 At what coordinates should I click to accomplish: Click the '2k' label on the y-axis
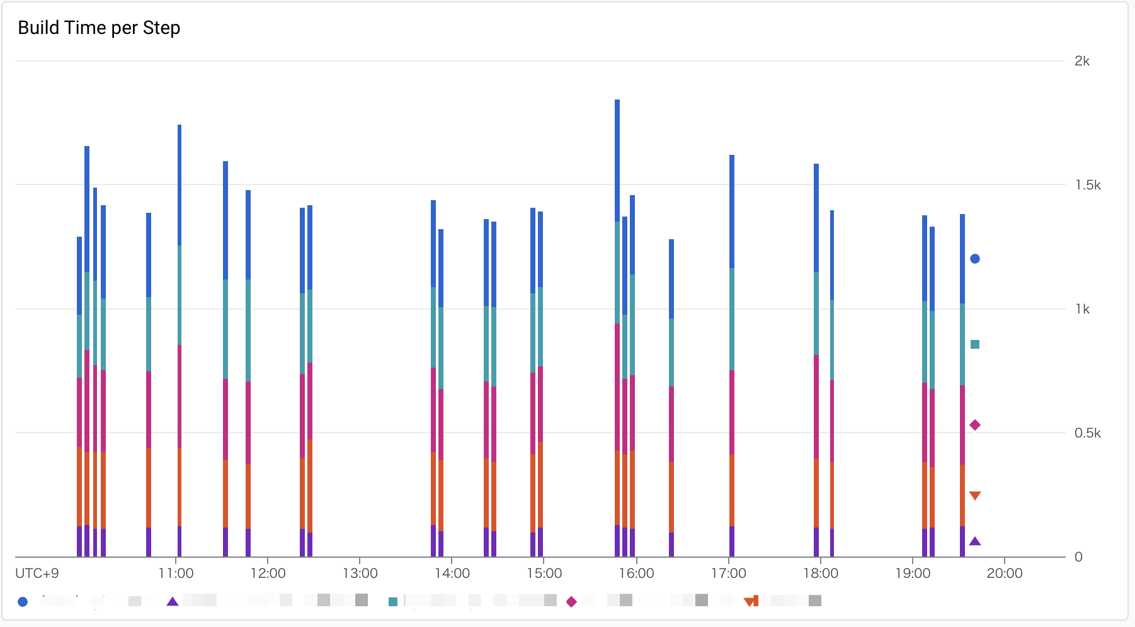[x=1081, y=60]
